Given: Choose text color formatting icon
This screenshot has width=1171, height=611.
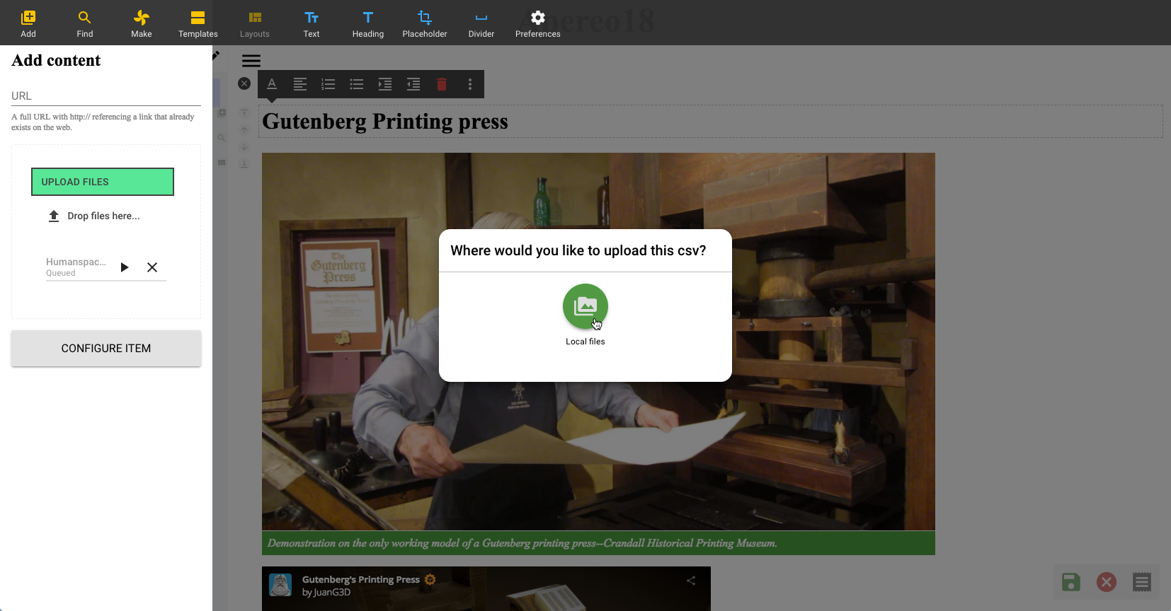Looking at the screenshot, I should click(x=272, y=84).
